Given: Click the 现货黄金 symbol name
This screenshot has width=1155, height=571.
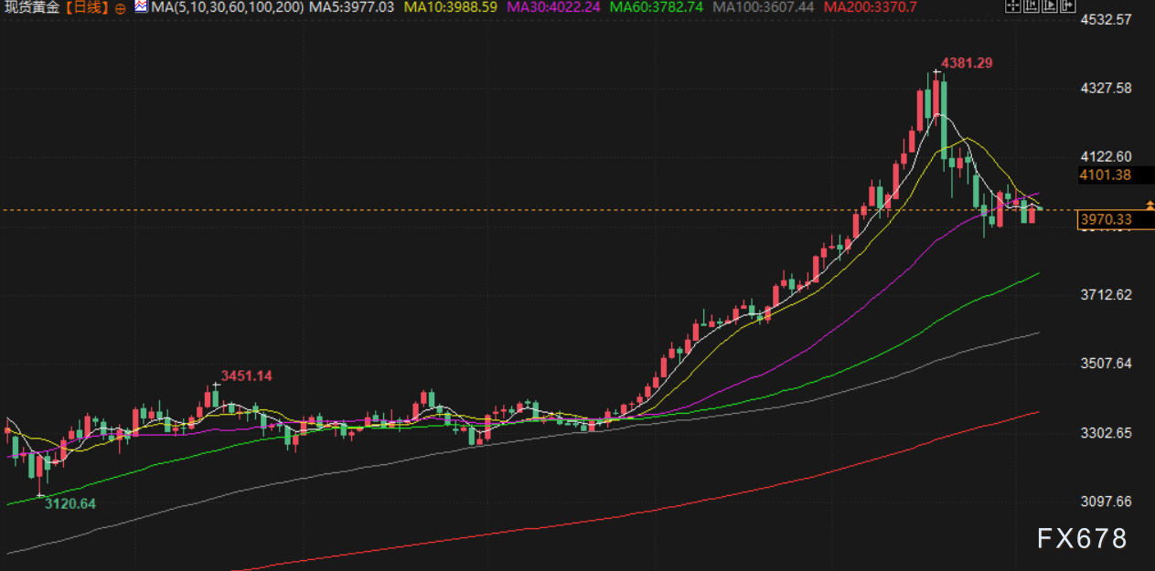Looking at the screenshot, I should 32,7.
